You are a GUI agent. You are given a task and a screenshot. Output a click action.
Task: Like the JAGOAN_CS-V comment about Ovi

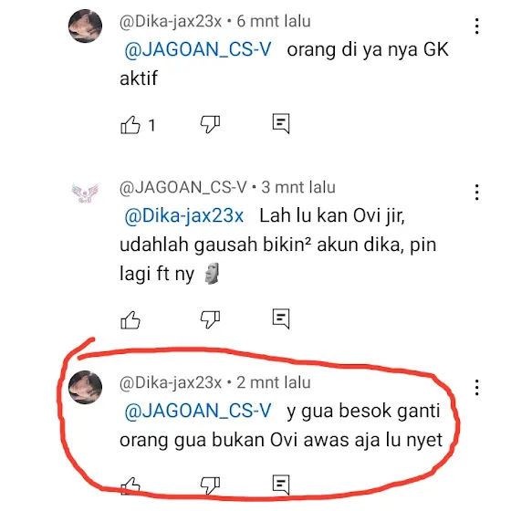pyautogui.click(x=130, y=319)
